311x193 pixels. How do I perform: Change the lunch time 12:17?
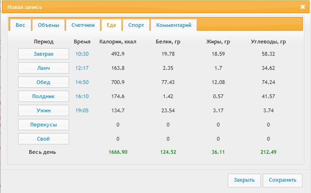[x=82, y=68]
